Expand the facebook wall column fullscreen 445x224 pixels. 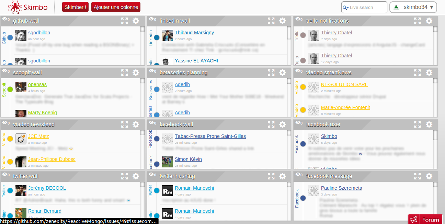(271, 125)
